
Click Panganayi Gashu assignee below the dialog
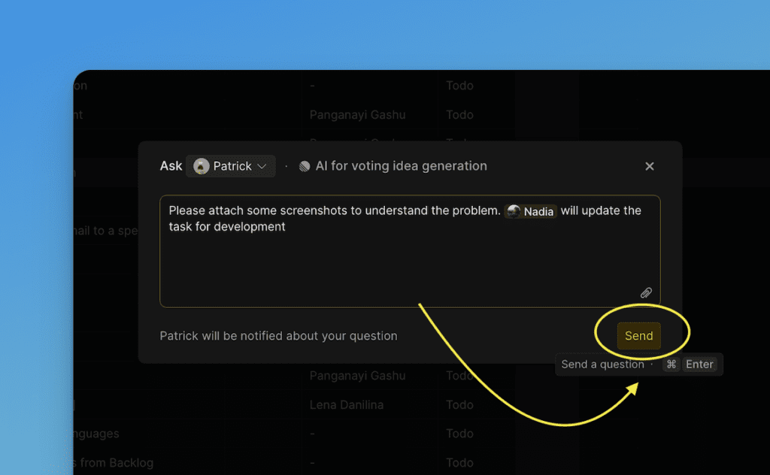357,376
